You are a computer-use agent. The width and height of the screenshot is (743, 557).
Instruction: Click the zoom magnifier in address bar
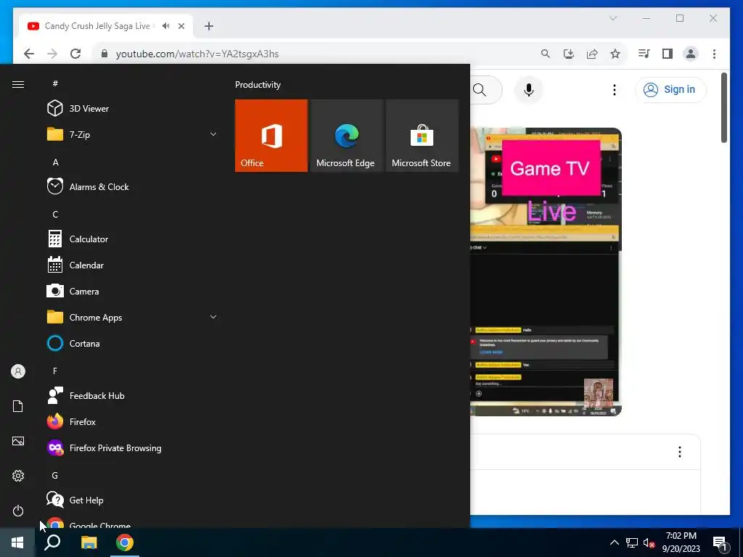click(546, 54)
